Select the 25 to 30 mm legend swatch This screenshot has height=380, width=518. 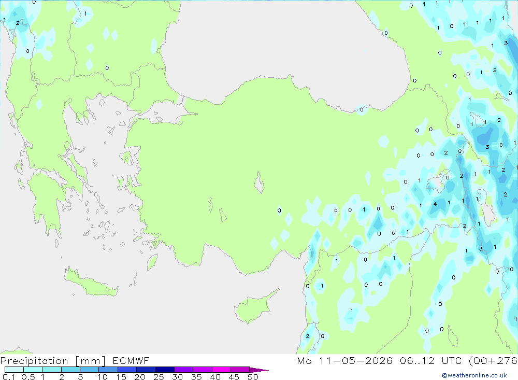pos(165,370)
